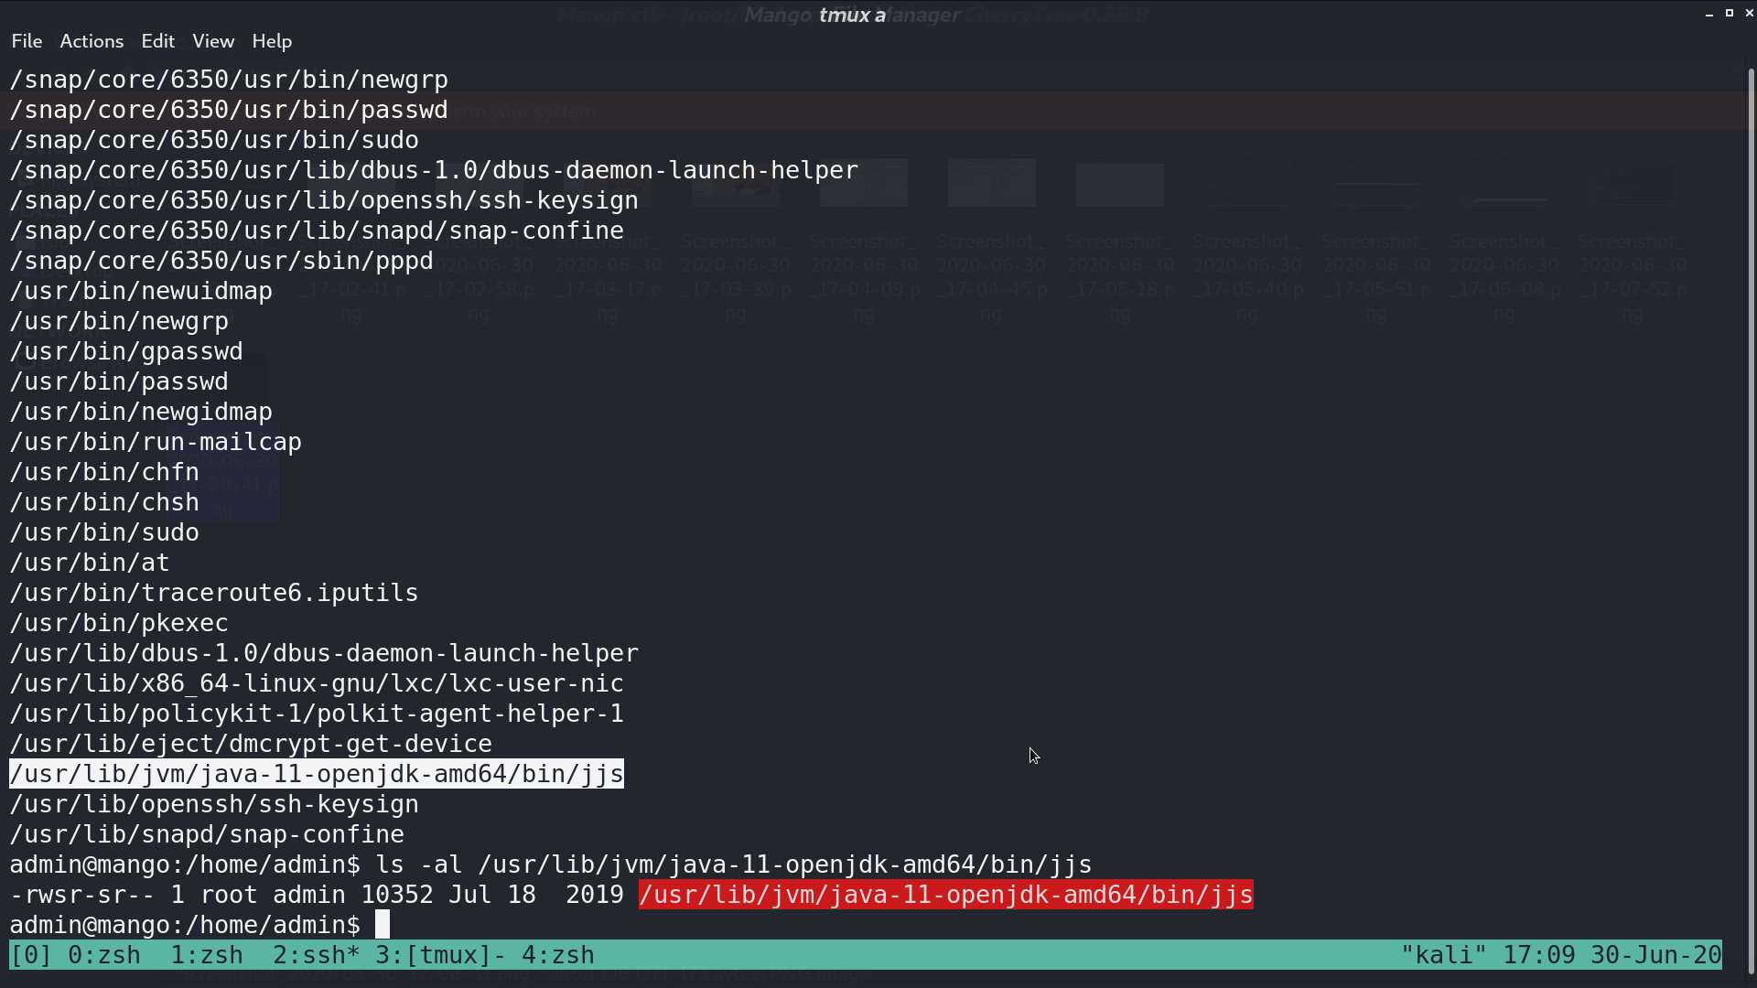
Task: Switch to 3:[tmux]- window in status bar
Action: (441, 955)
